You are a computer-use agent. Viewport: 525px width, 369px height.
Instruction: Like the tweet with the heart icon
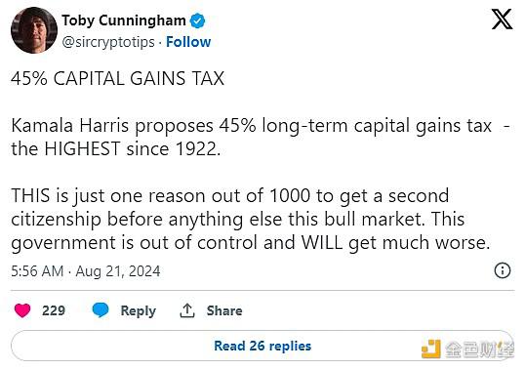point(22,310)
